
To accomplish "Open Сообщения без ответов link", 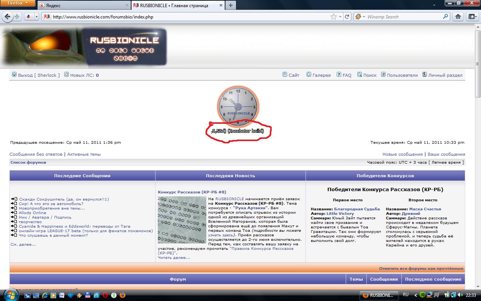I will click(x=36, y=154).
